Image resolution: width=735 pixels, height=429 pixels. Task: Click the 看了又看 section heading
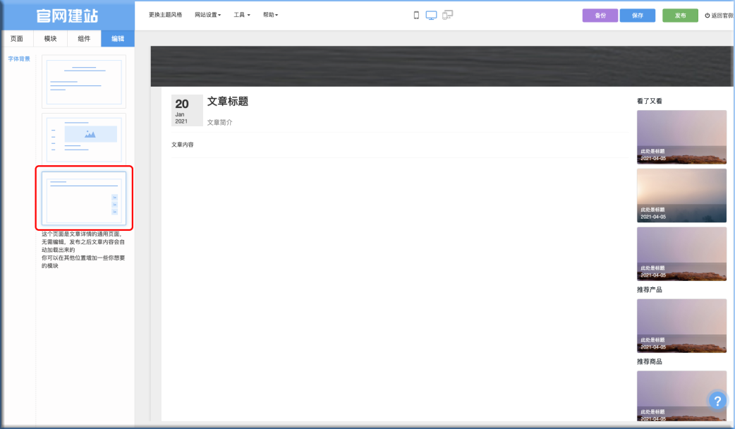(x=649, y=102)
